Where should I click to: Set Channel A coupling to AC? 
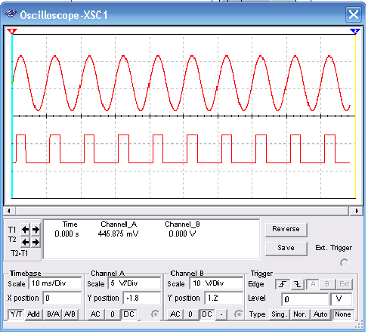95,314
